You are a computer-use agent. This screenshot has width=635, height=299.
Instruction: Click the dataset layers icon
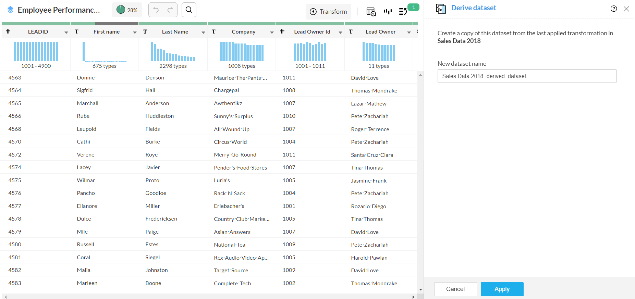click(10, 10)
